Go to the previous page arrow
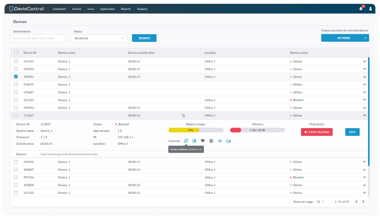The height and width of the screenshot is (218, 380). coord(357,201)
